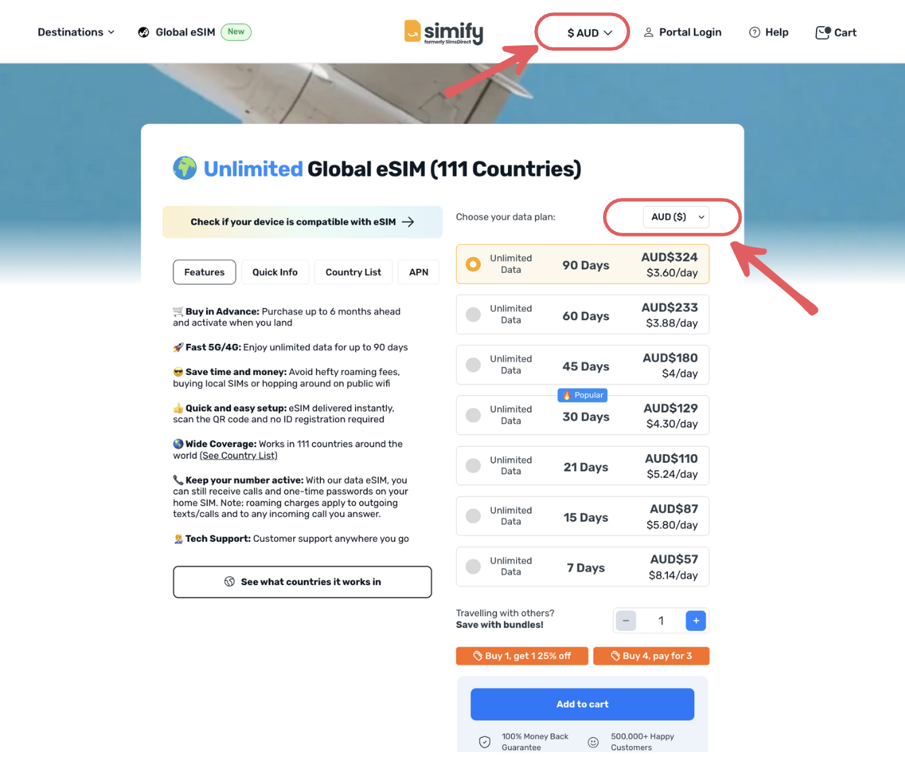Switch to the Country List tab
905x777 pixels.
353,272
